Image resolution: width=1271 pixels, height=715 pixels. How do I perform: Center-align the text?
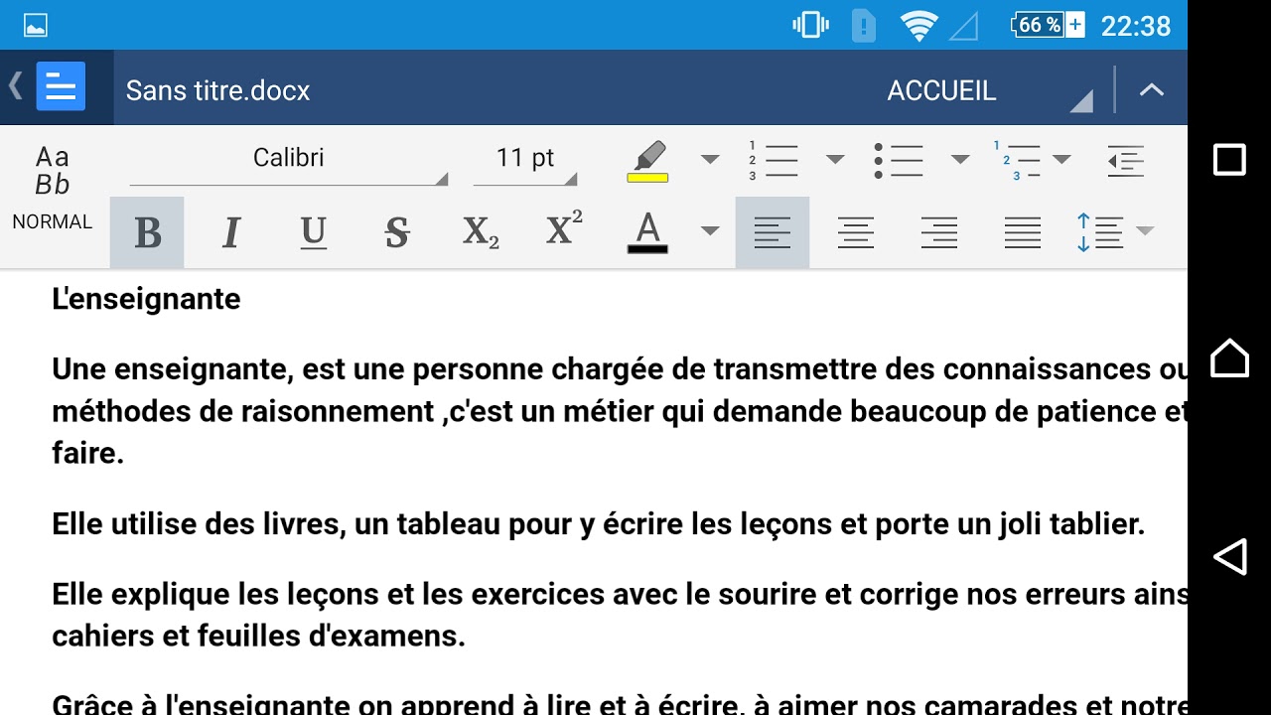coord(856,232)
